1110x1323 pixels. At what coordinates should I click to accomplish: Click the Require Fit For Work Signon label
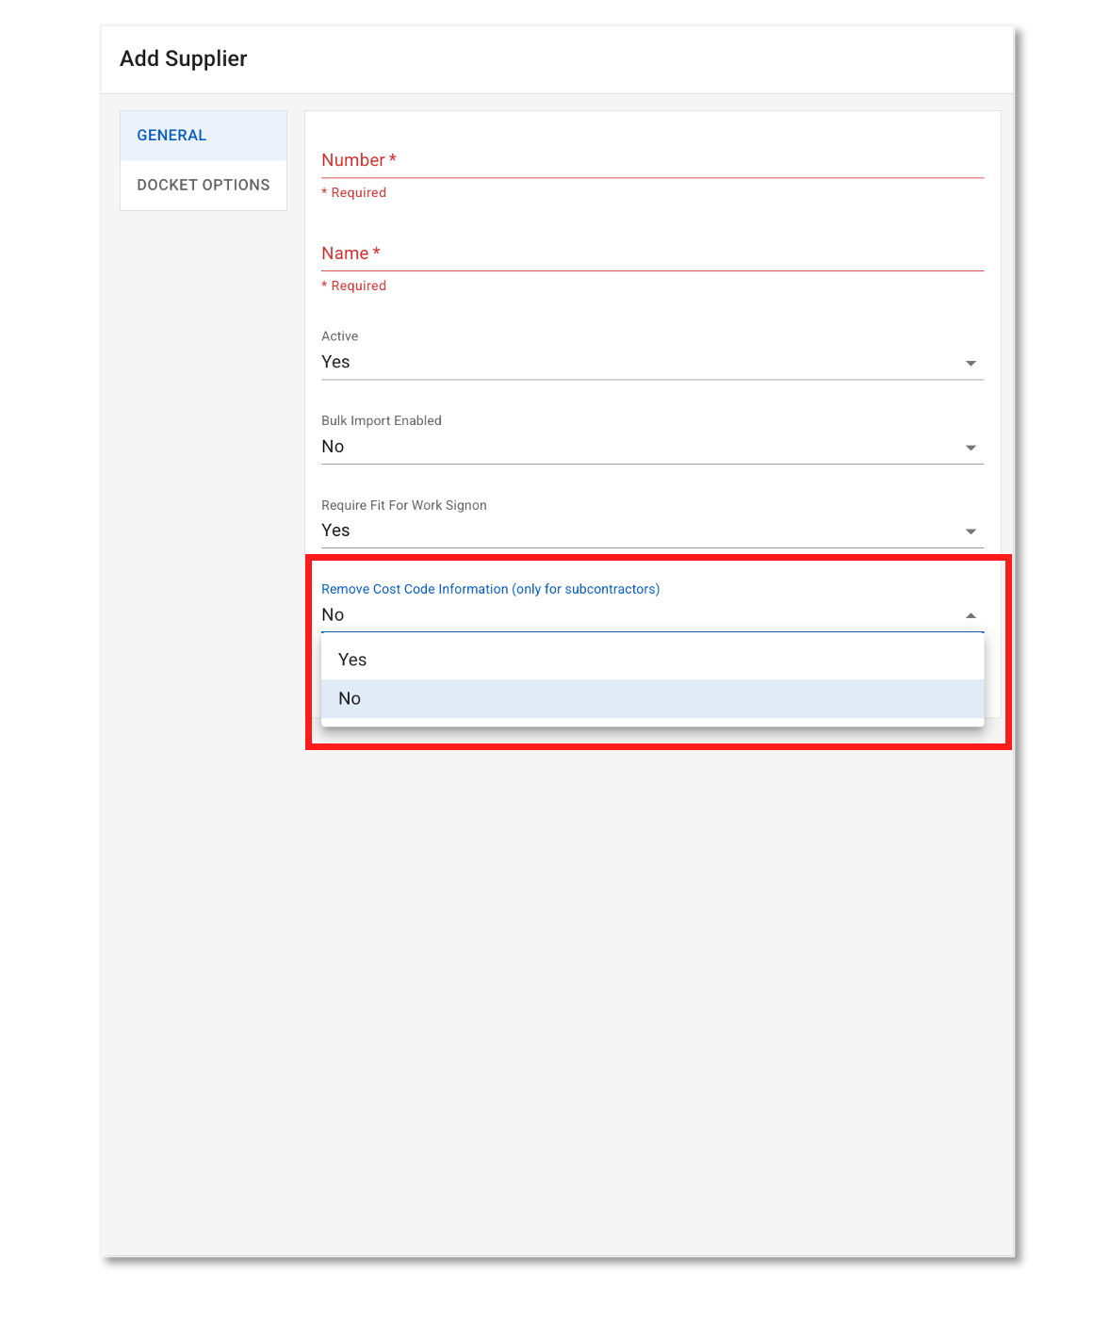404,505
